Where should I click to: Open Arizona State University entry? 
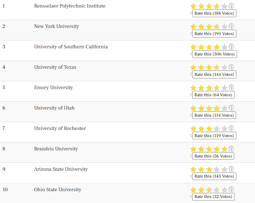(x=61, y=169)
